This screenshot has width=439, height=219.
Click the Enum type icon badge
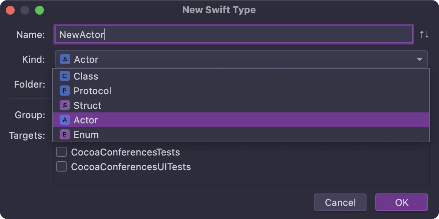coord(64,134)
